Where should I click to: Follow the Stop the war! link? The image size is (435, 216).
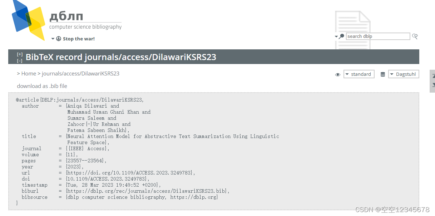coord(79,39)
